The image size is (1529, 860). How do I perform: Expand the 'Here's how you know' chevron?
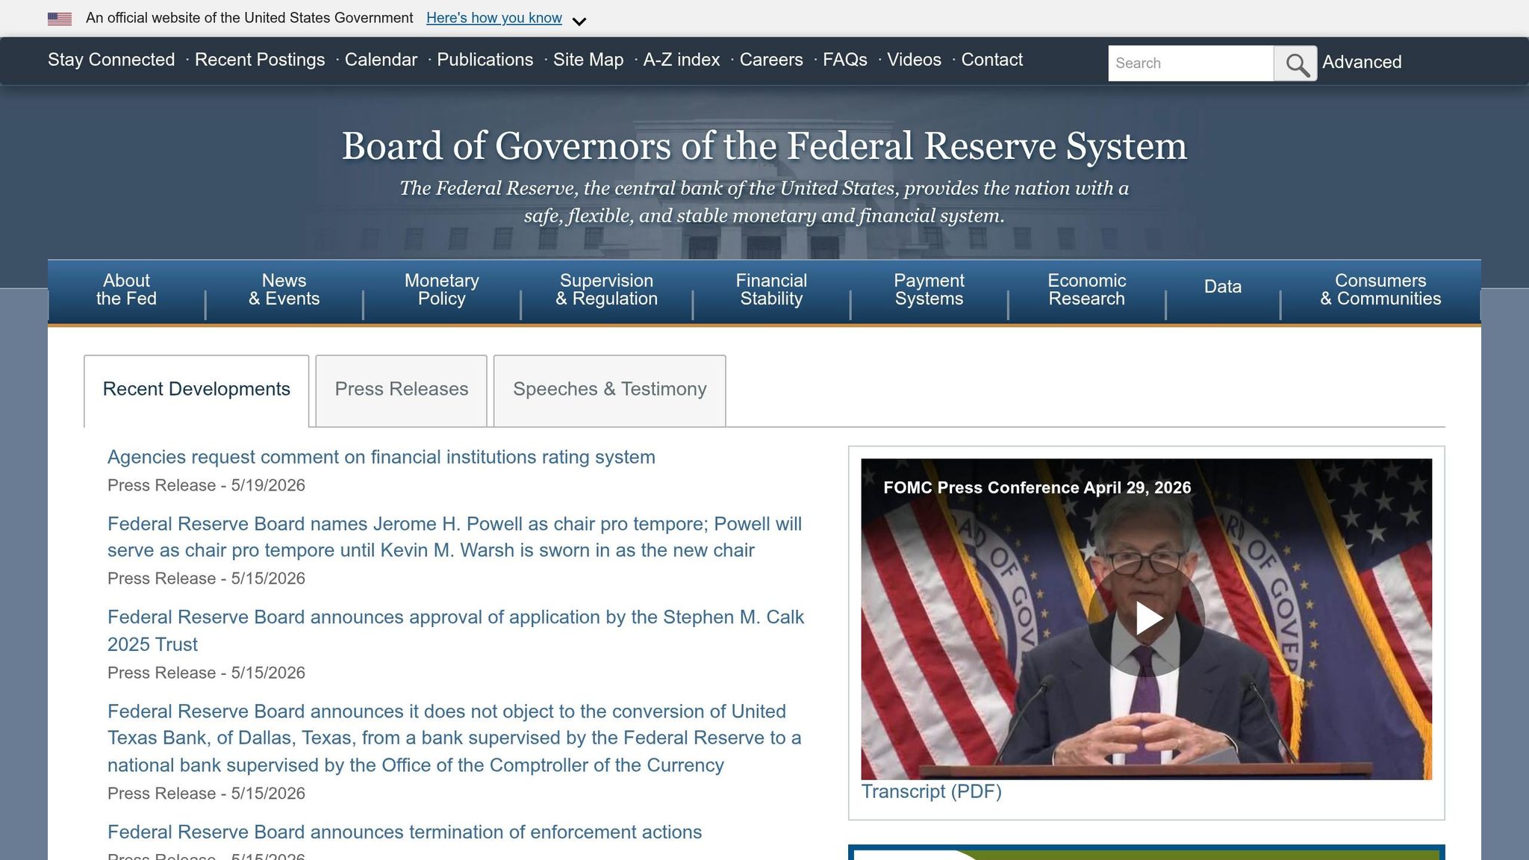coord(579,21)
